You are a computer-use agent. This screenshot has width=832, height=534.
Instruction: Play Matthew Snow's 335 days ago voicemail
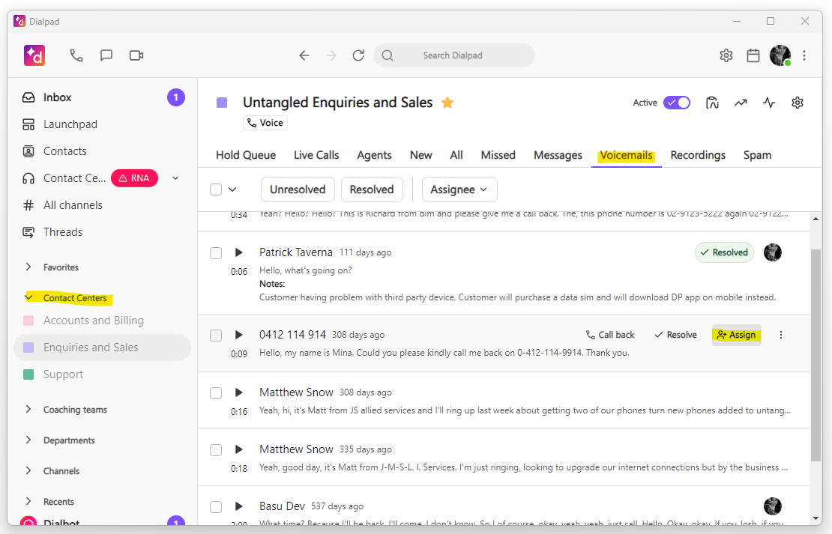point(239,449)
